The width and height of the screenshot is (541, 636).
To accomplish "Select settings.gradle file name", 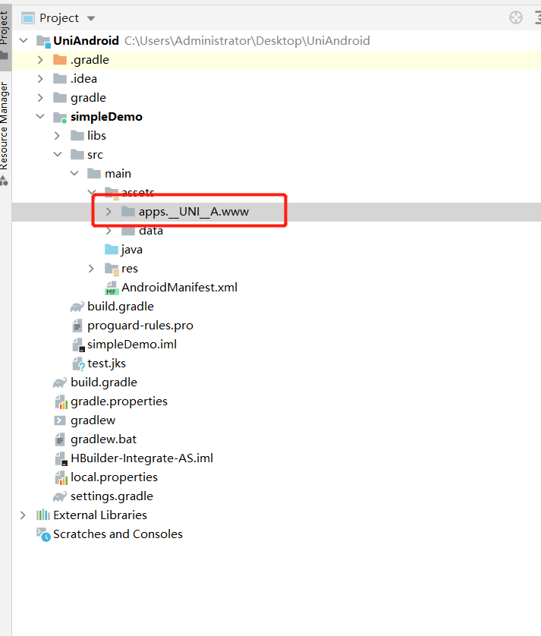I will point(112,496).
